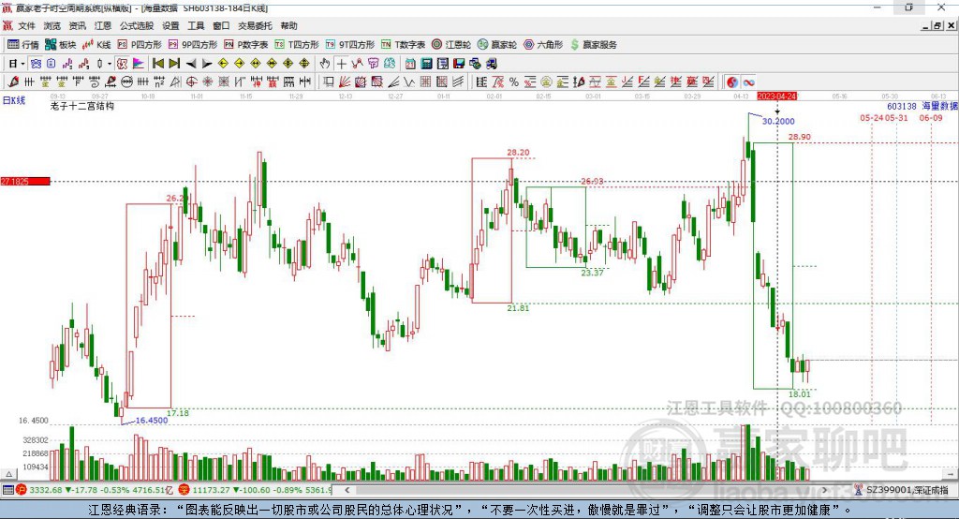Toggle the infinity loop icon
The height and width of the screenshot is (519, 959).
748,82
